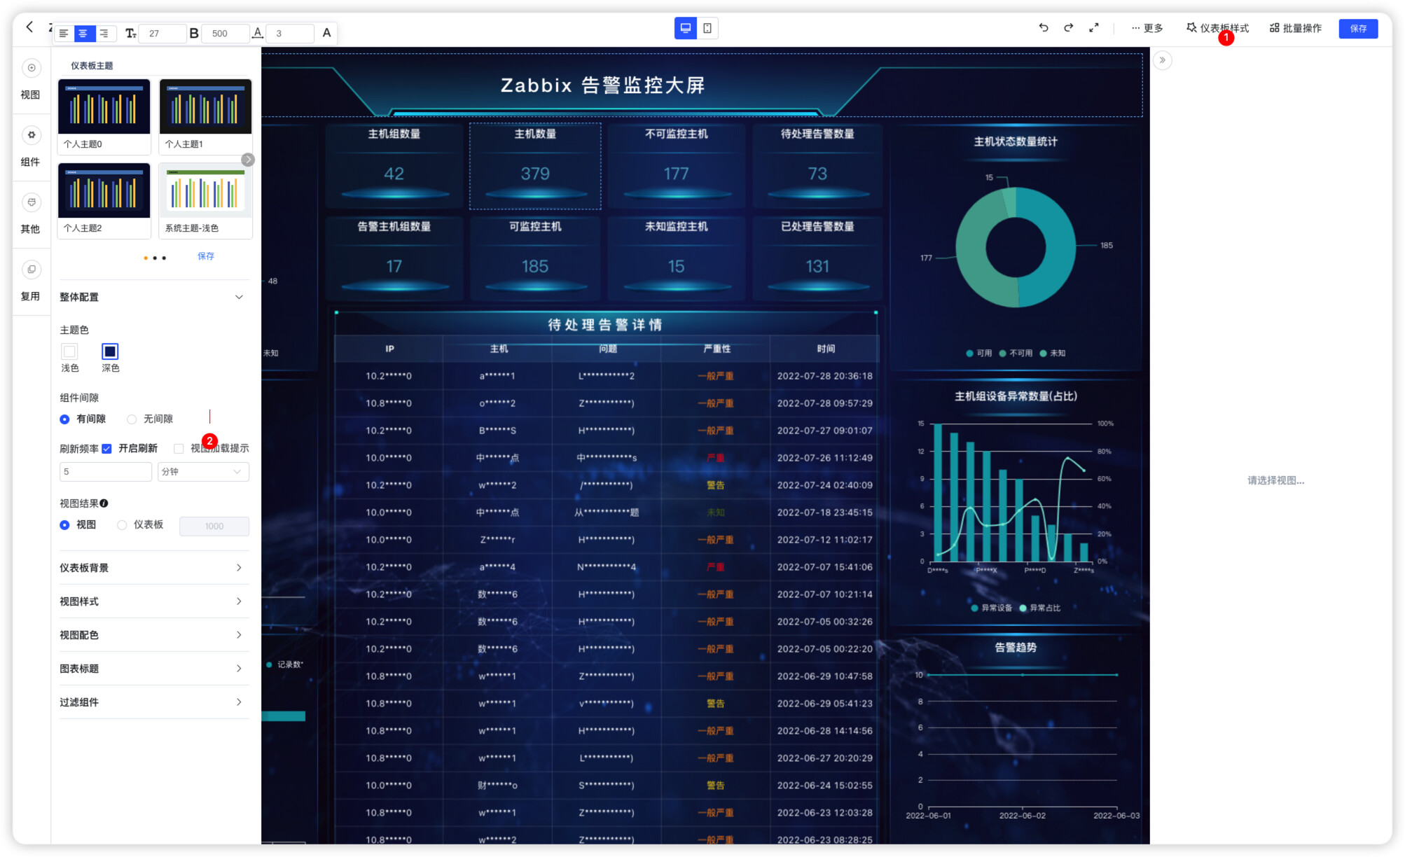Toggle 不可用 legend in donut chart
The image size is (1405, 857).
(x=1016, y=354)
